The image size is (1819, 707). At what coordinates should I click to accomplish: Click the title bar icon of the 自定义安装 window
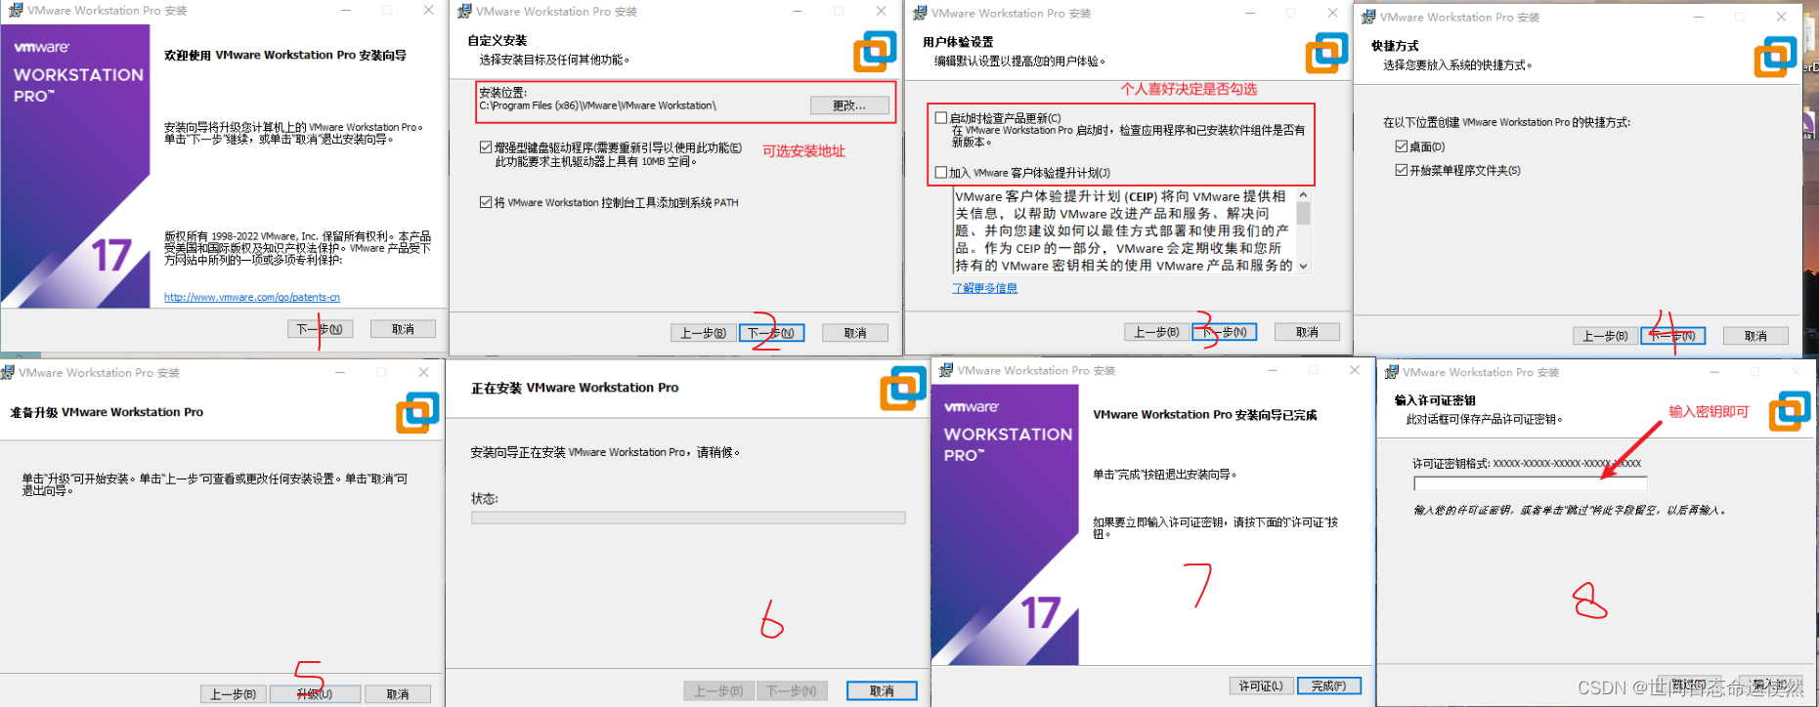click(x=465, y=11)
